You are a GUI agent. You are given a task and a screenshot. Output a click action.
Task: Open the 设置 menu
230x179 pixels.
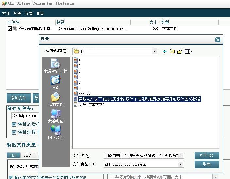point(29,14)
